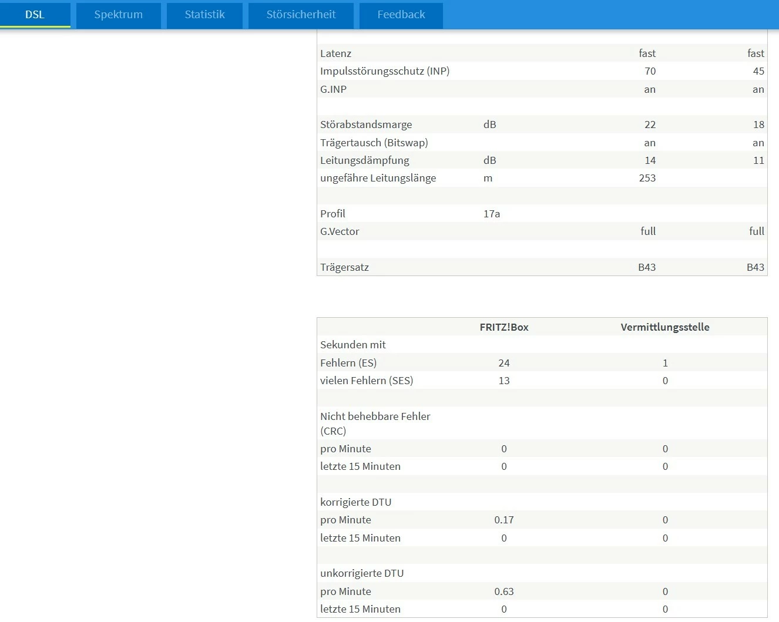Click the vielen Fehlern (SES) value 13
This screenshot has width=779, height=622.
[504, 381]
